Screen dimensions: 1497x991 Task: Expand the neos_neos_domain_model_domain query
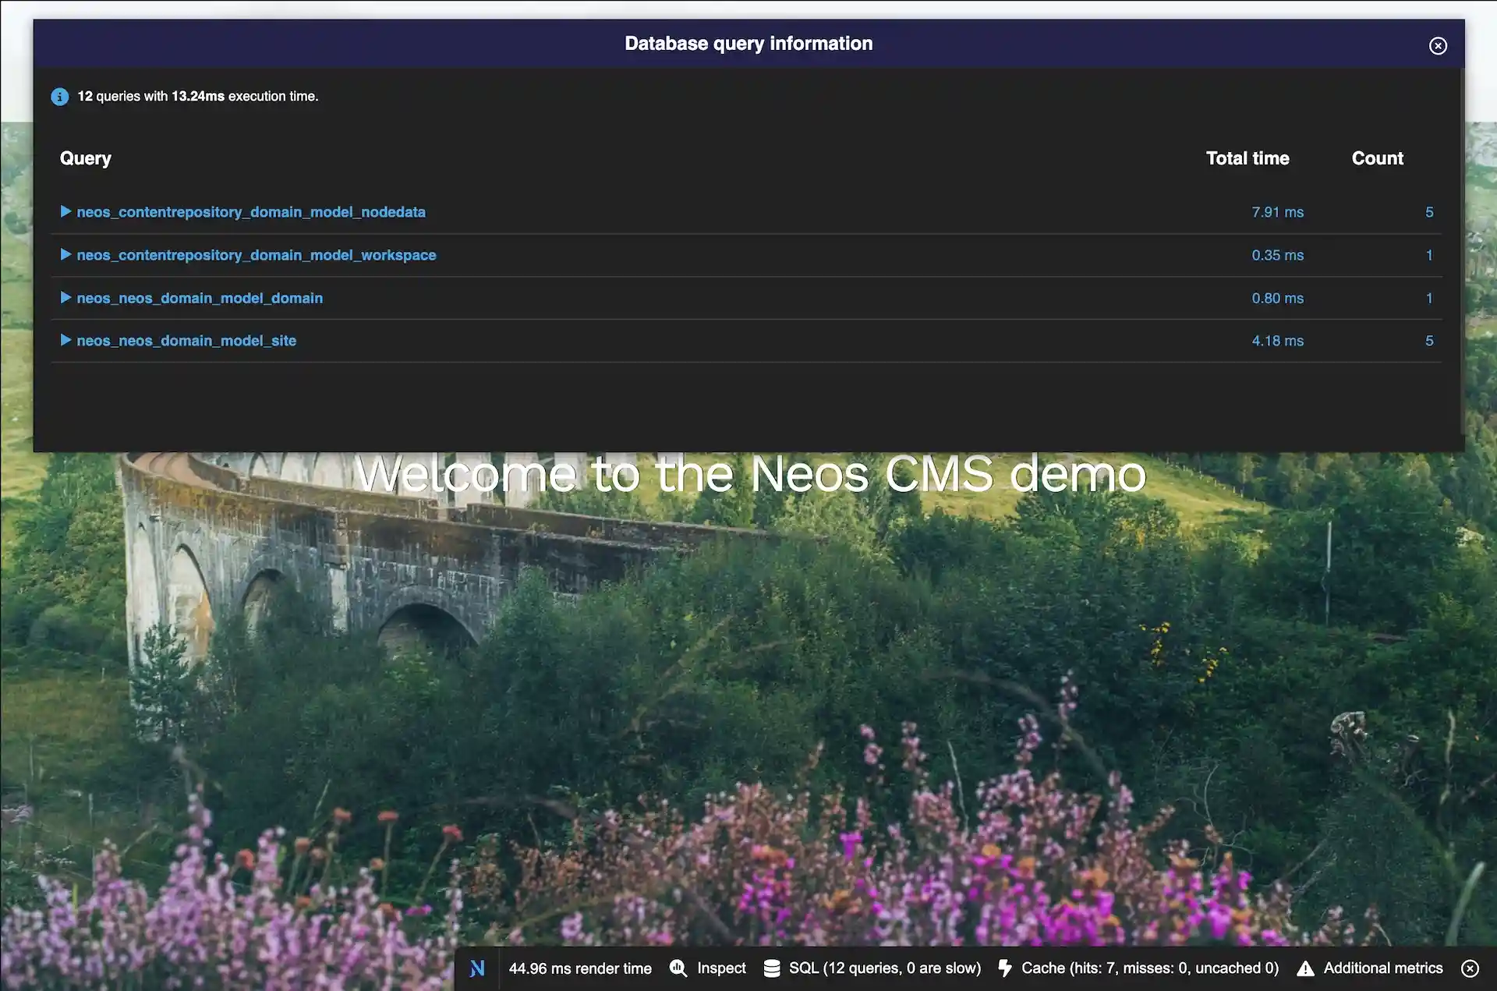(66, 298)
